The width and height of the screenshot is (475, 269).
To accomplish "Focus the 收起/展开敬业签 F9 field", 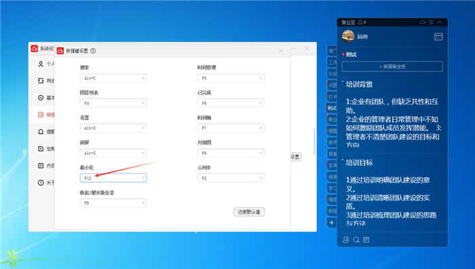I will (x=113, y=203).
